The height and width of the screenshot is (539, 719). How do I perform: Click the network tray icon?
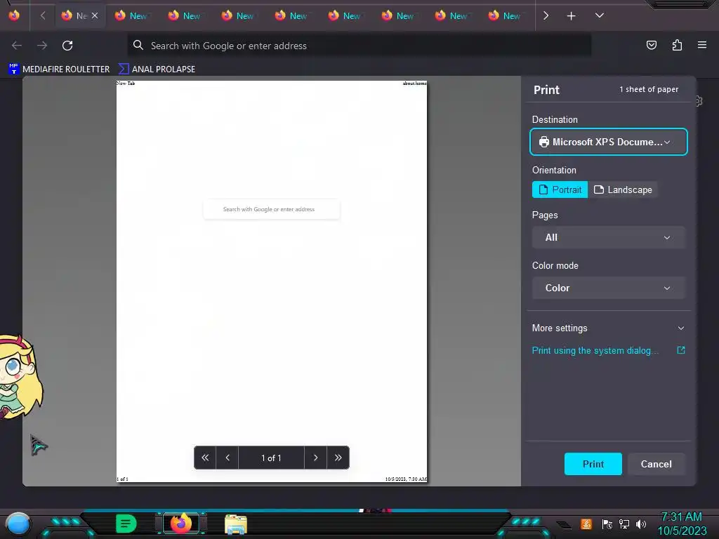[624, 524]
